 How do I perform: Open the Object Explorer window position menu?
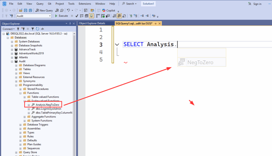(66, 24)
